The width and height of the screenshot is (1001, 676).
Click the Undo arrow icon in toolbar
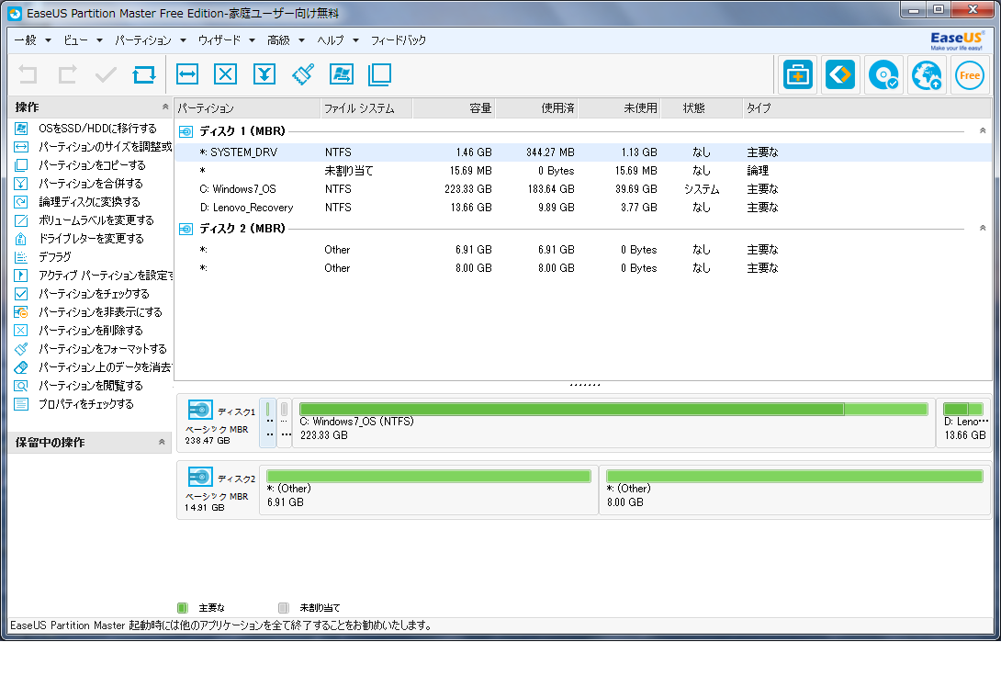pos(28,74)
